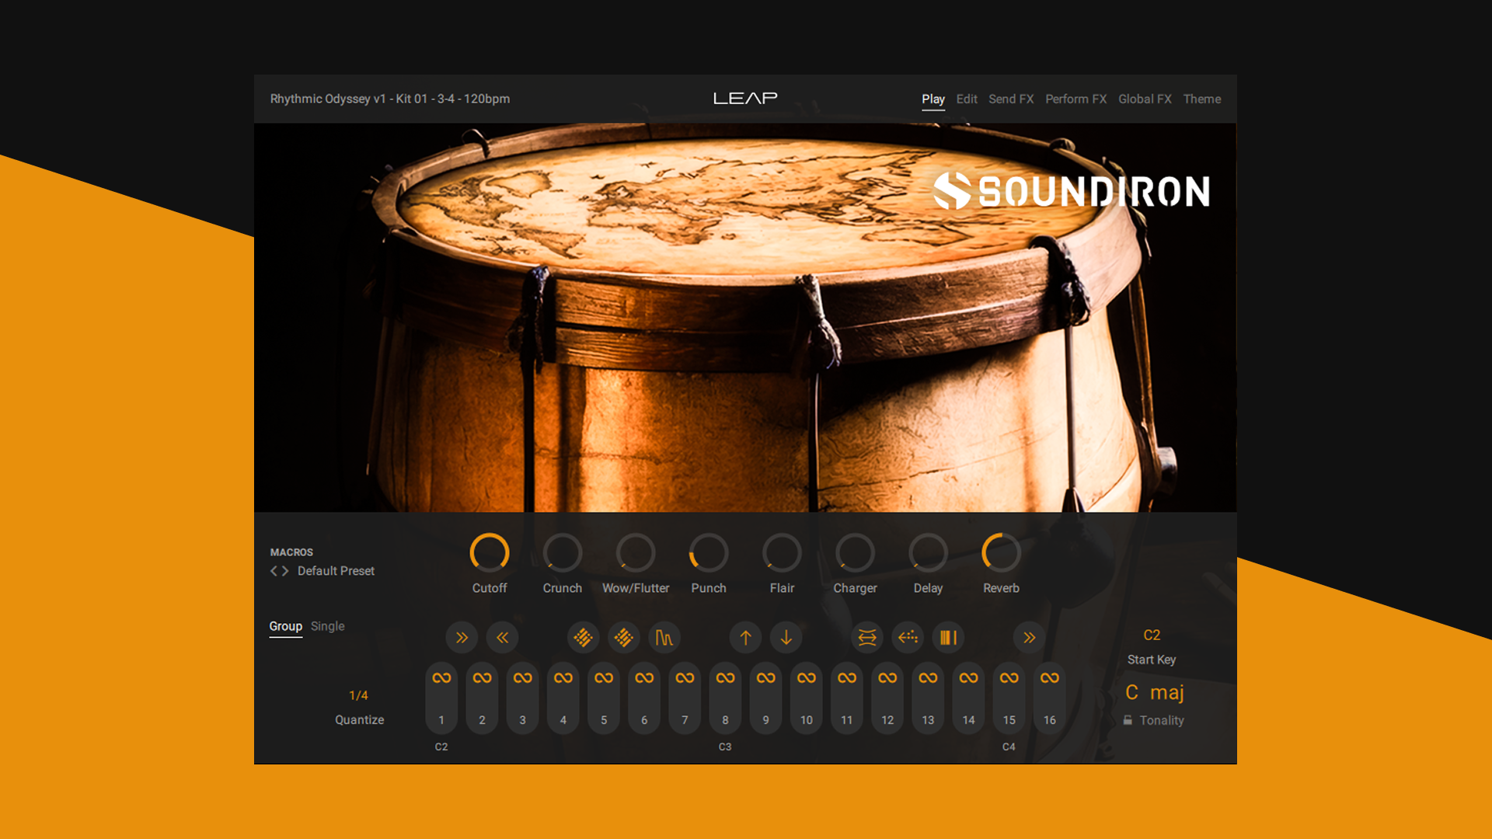This screenshot has height=839, width=1492.
Task: Click the Charger macro knob
Action: (855, 553)
